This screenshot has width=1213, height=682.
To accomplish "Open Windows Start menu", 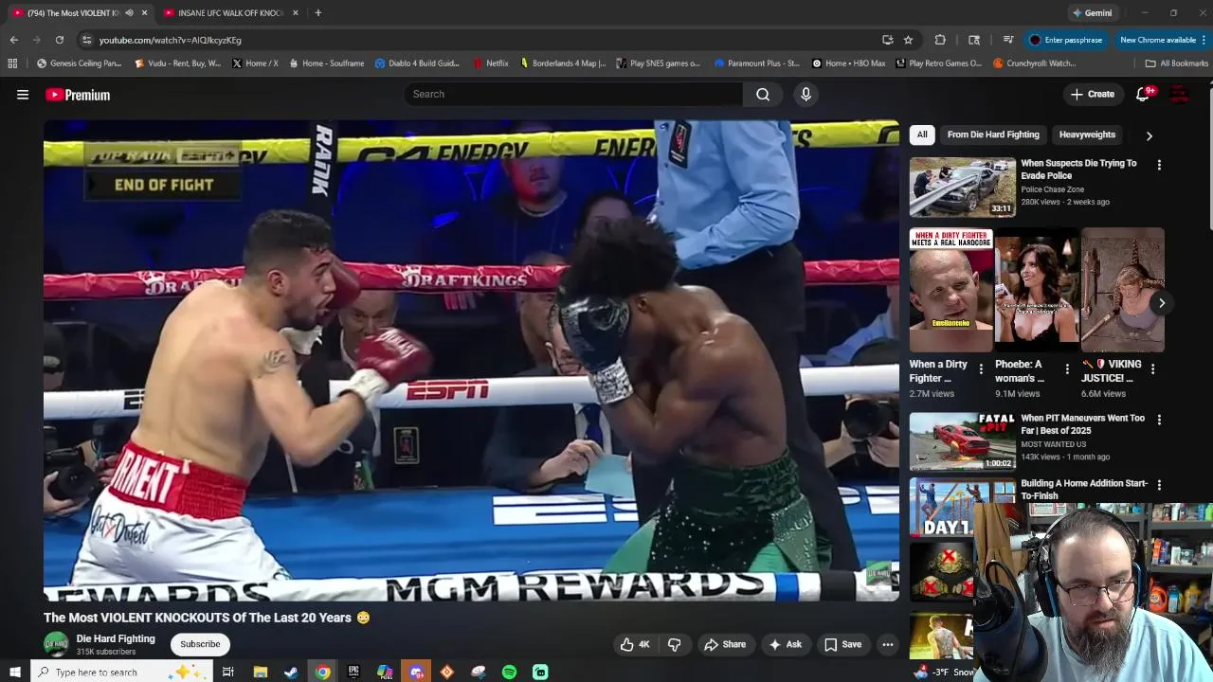I will point(14,673).
